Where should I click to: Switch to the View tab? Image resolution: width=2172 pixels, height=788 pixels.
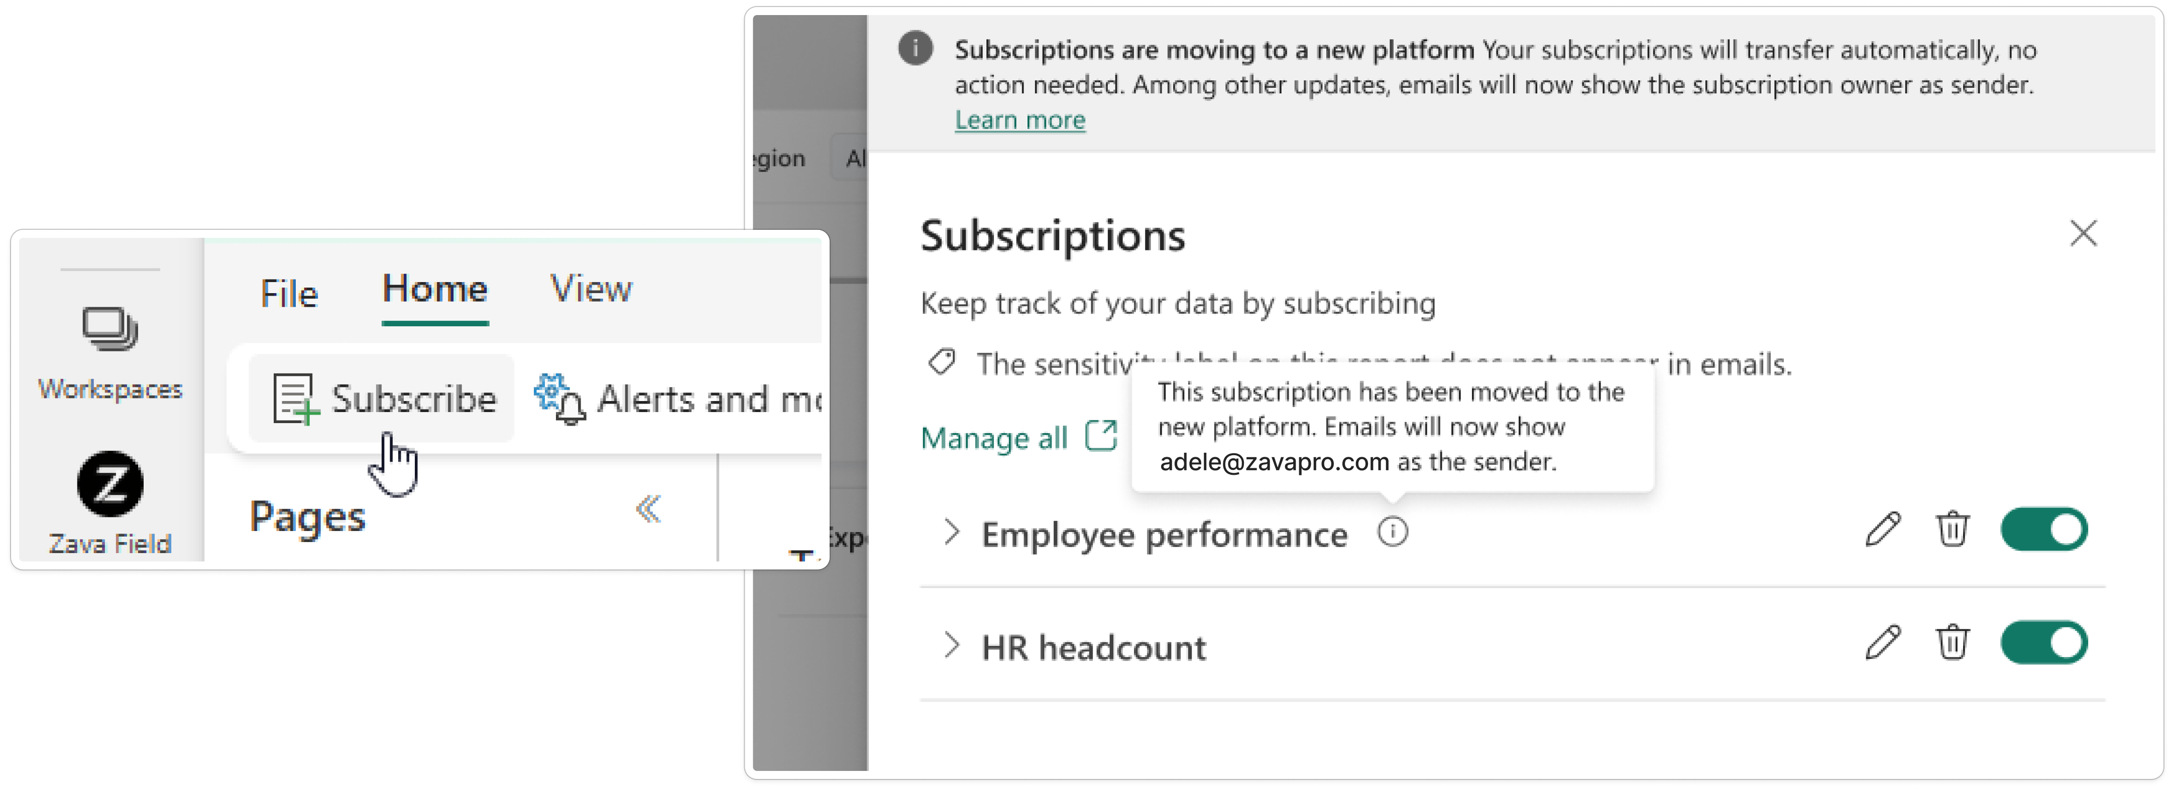(590, 289)
